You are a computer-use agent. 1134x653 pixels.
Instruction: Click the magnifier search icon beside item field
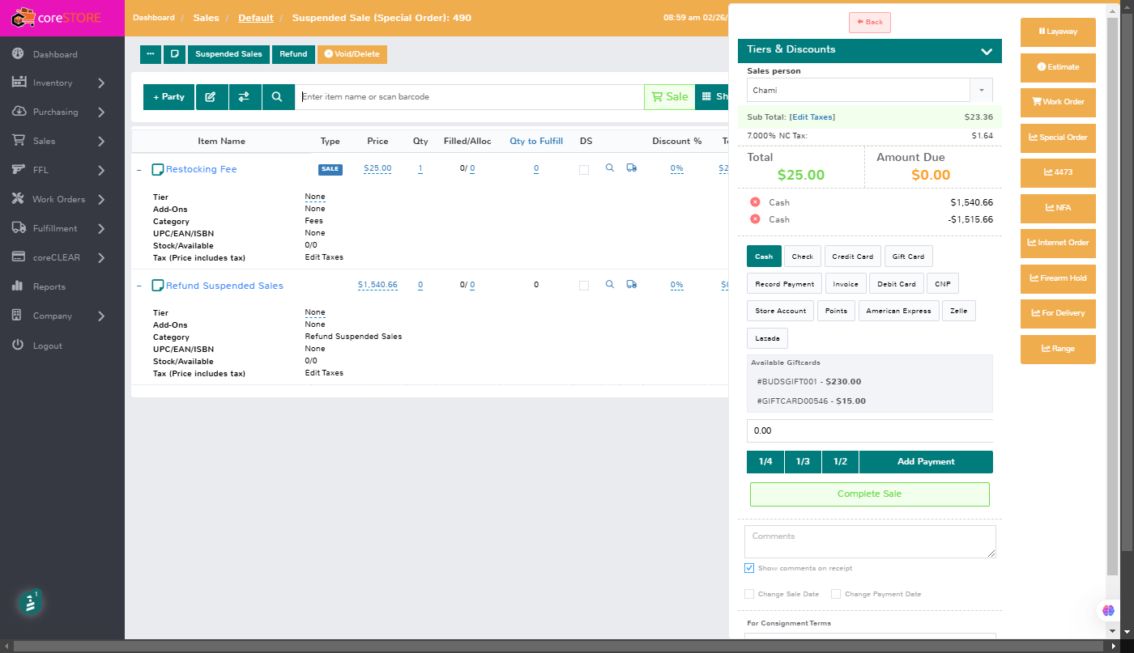[277, 96]
